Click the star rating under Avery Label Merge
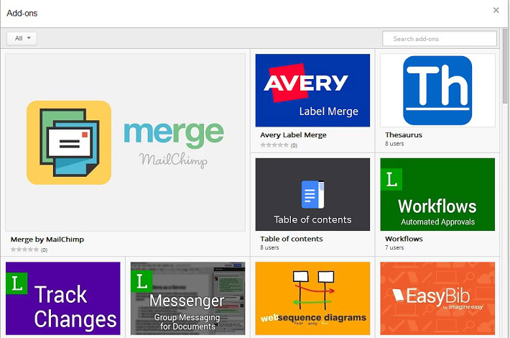The image size is (510, 338). [x=274, y=145]
